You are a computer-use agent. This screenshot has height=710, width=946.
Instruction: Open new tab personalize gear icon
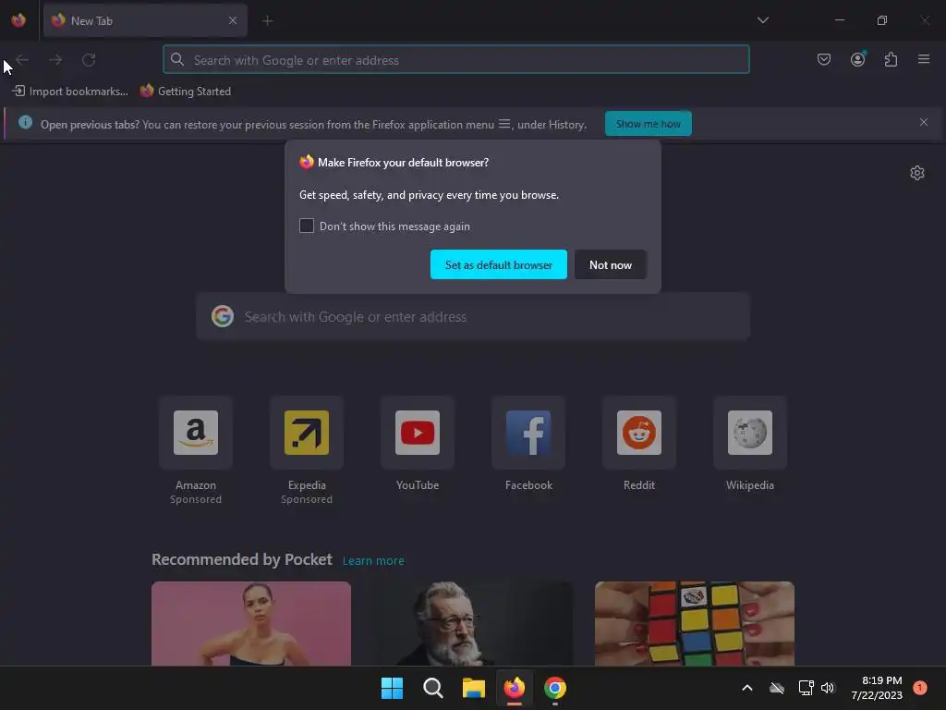(917, 173)
